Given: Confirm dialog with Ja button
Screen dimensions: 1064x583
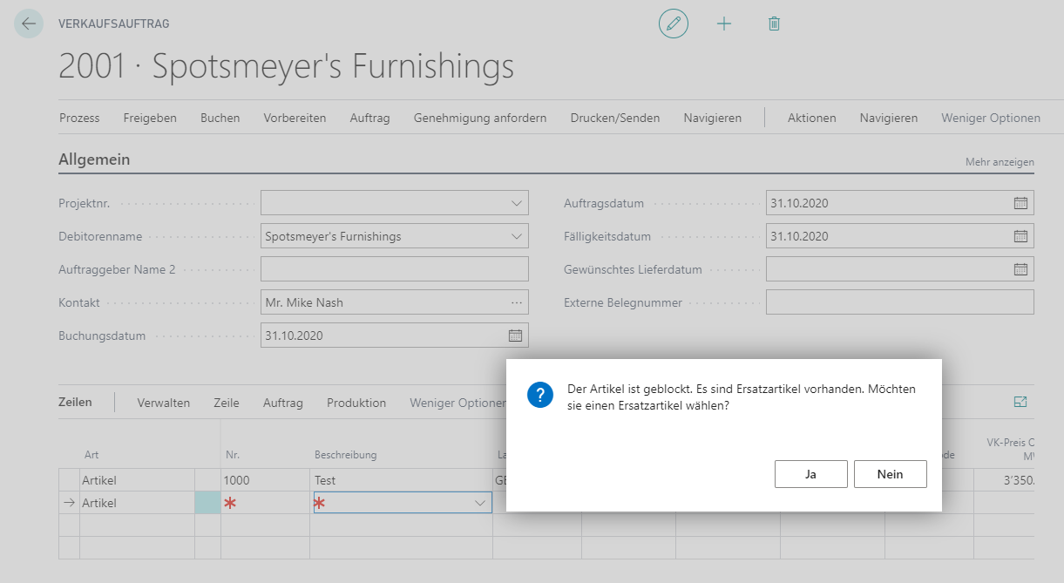Looking at the screenshot, I should [810, 474].
